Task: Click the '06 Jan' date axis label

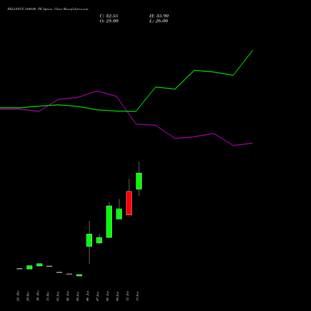Action: click(88, 296)
